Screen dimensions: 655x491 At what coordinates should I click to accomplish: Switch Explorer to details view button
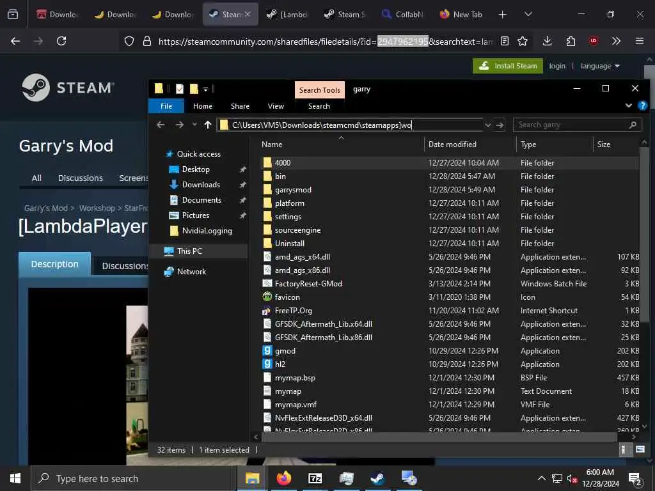pyautogui.click(x=623, y=449)
